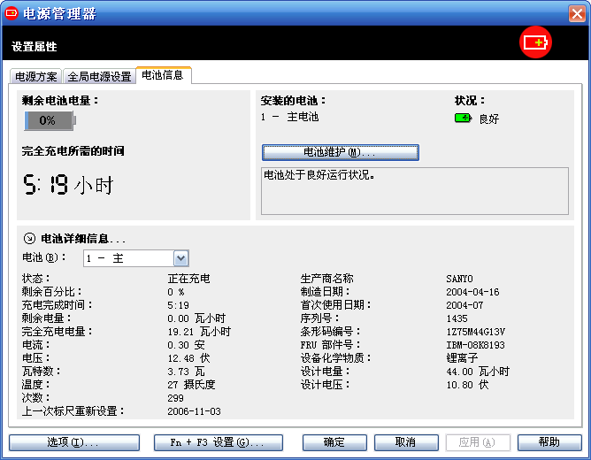This screenshot has height=460, width=591.
Task: Click the Power Manager title bar icon
Action: pos(12,13)
